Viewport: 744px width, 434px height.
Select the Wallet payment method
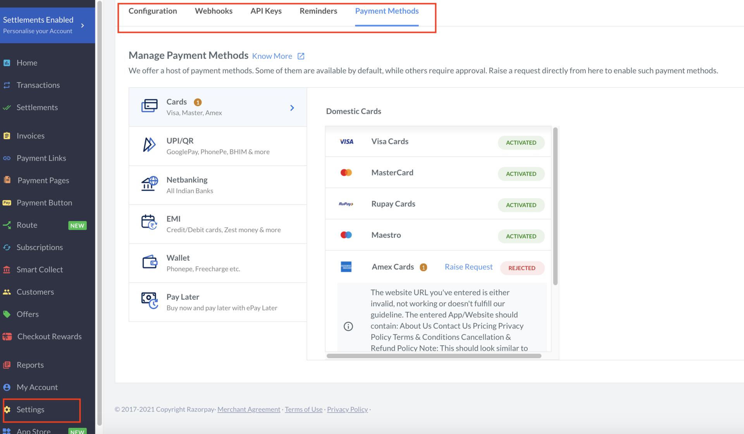(x=218, y=263)
